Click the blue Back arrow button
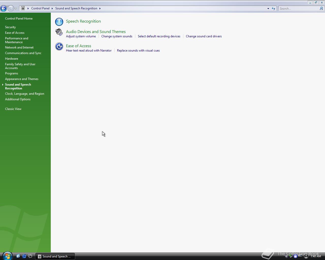This screenshot has width=325, height=260. point(4,8)
